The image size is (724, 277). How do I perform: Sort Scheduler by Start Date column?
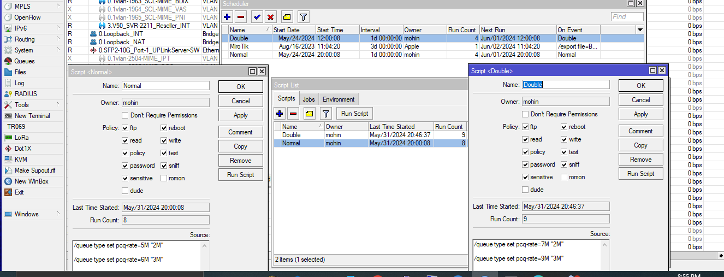(x=294, y=30)
